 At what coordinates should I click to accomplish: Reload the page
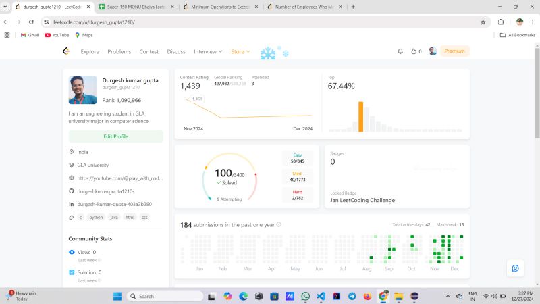pos(31,22)
